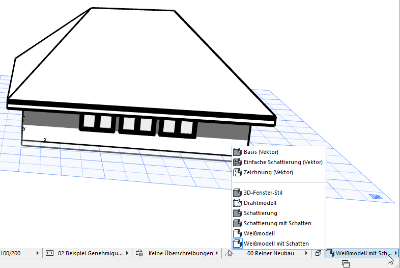Screen dimensions: 400x268
Task: Pick the 3D-Fenster-Stil option
Action: coord(278,193)
